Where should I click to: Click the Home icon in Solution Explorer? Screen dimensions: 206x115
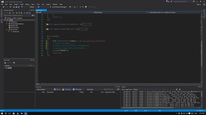tap(10, 13)
